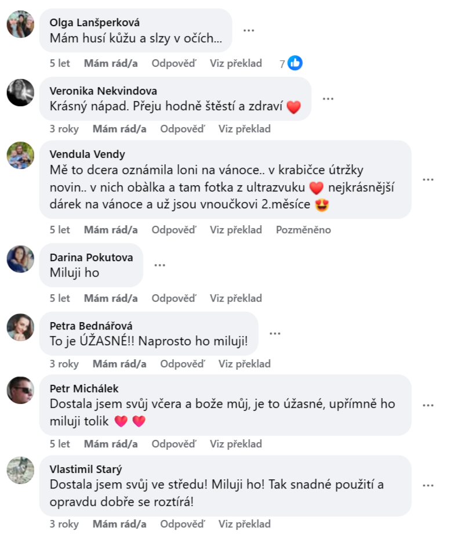Open Petr Michálek's profile name link
This screenshot has height=535, width=451.
pos(84,389)
